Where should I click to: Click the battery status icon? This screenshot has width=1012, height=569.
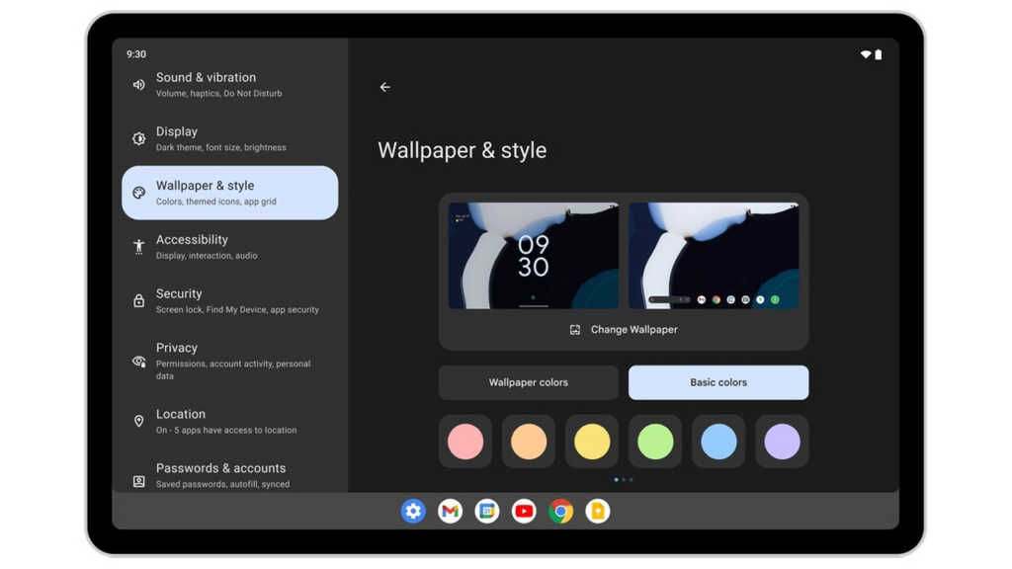[879, 55]
